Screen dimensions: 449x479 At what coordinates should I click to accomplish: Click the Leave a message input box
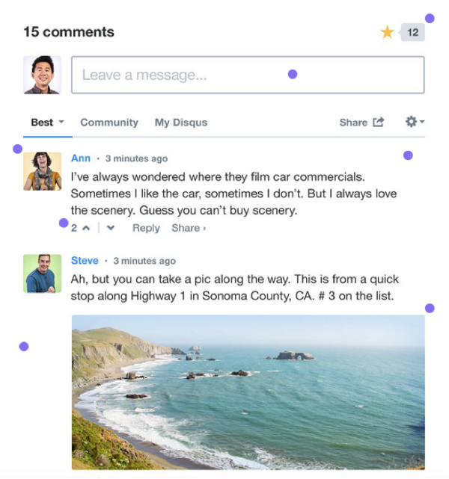pos(248,75)
